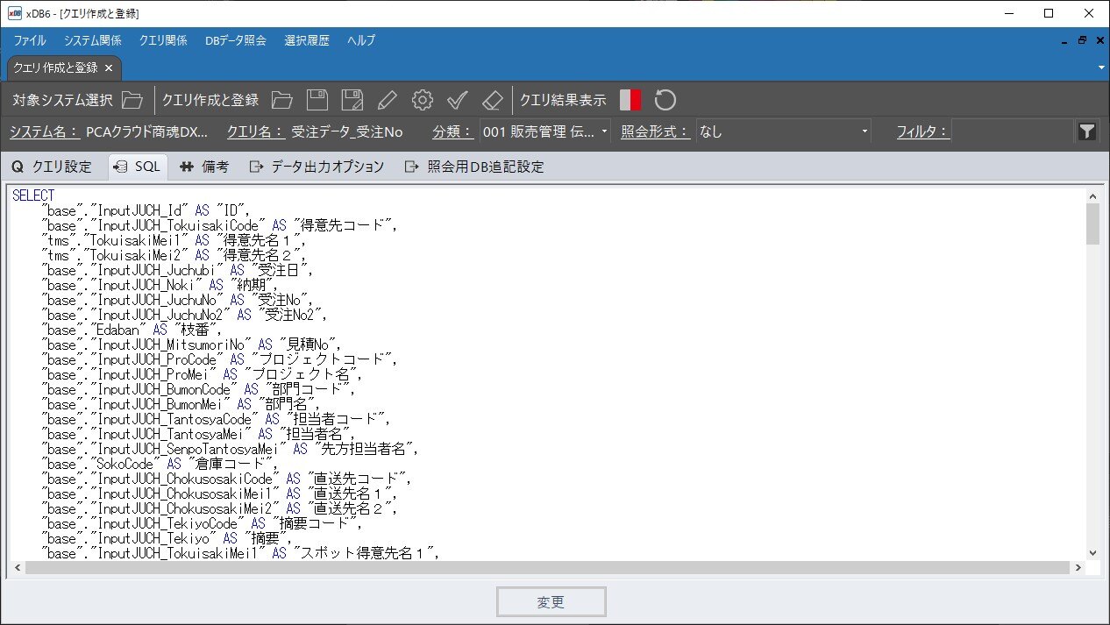The width and height of the screenshot is (1110, 625).
Task: Click the line with InputJUCH_BumonMei
Action: pyautogui.click(x=182, y=404)
